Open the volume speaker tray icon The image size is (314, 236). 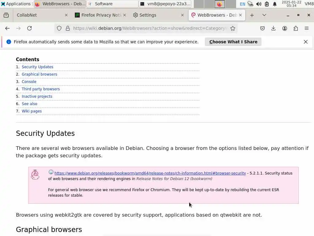(x=258, y=4)
